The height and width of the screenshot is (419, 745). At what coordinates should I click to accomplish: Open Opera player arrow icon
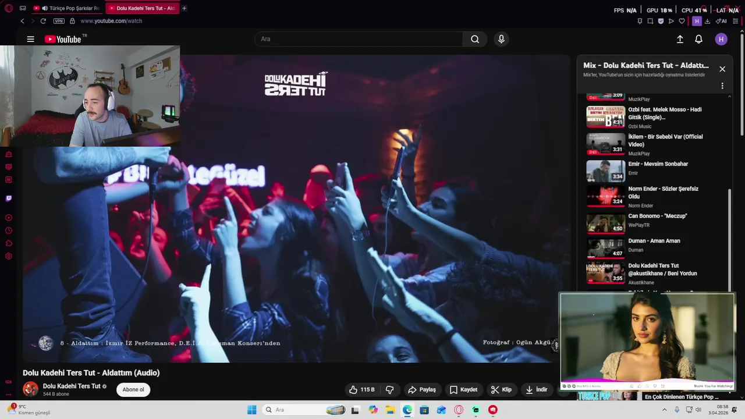[671, 21]
